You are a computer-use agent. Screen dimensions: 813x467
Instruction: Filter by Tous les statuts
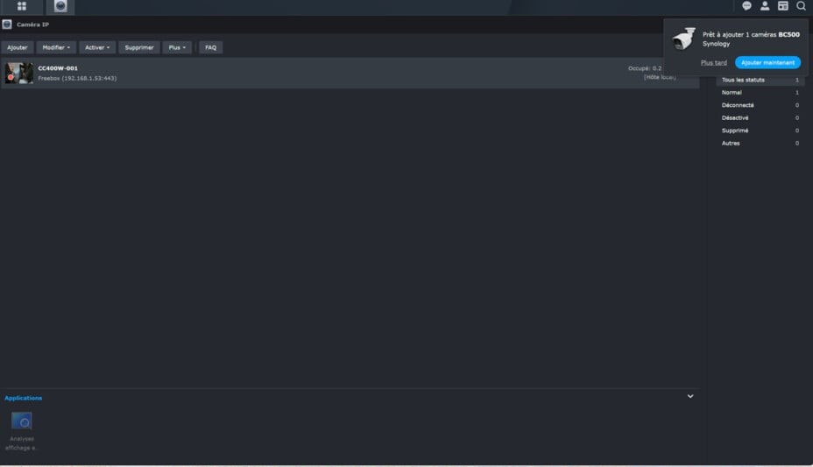pos(743,80)
